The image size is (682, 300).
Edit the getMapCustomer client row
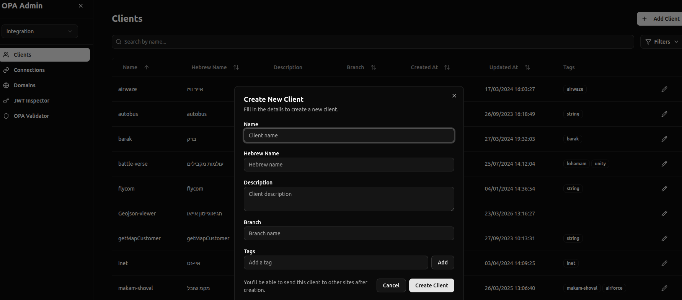click(664, 238)
